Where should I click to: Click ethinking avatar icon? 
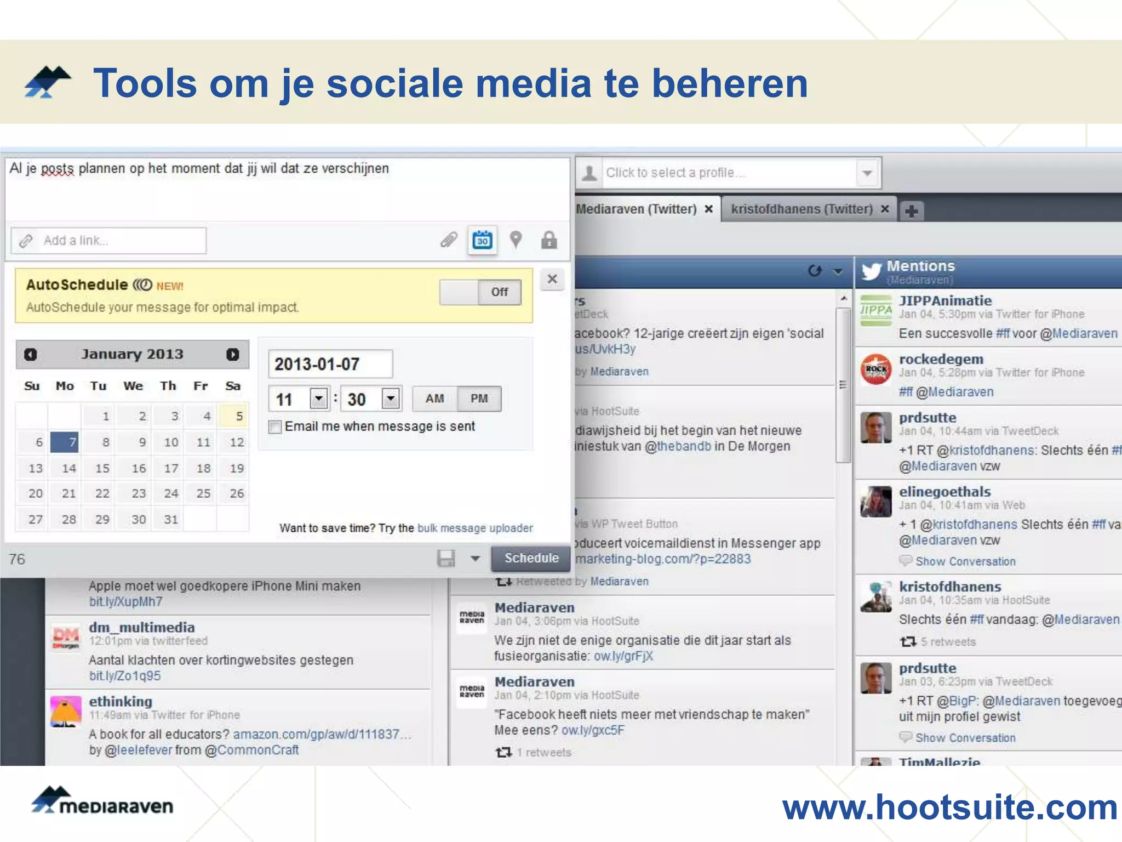click(x=66, y=712)
